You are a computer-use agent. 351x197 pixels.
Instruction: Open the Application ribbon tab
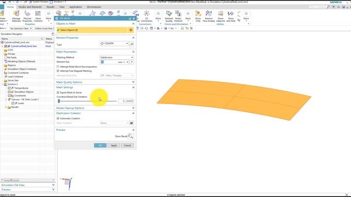point(76,7)
